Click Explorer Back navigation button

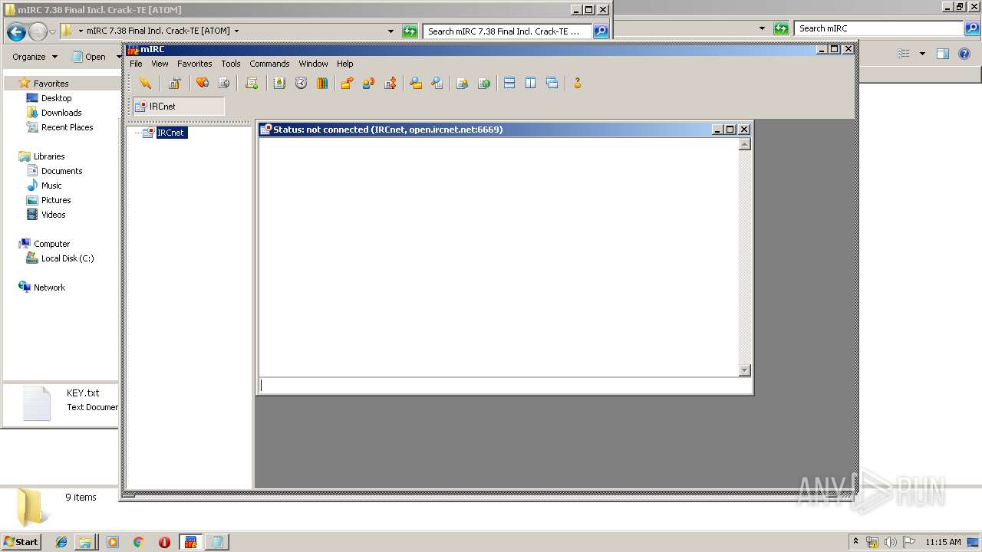tap(16, 31)
